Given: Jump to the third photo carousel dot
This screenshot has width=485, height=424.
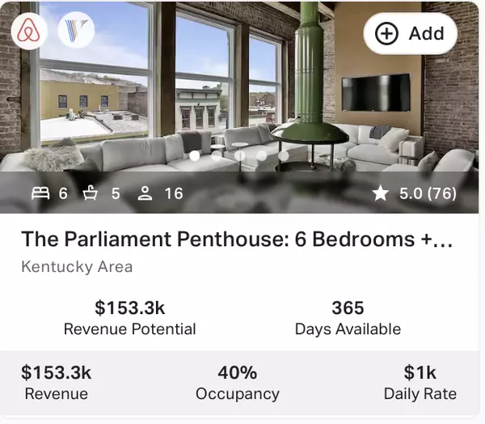Looking at the screenshot, I should pyautogui.click(x=239, y=156).
